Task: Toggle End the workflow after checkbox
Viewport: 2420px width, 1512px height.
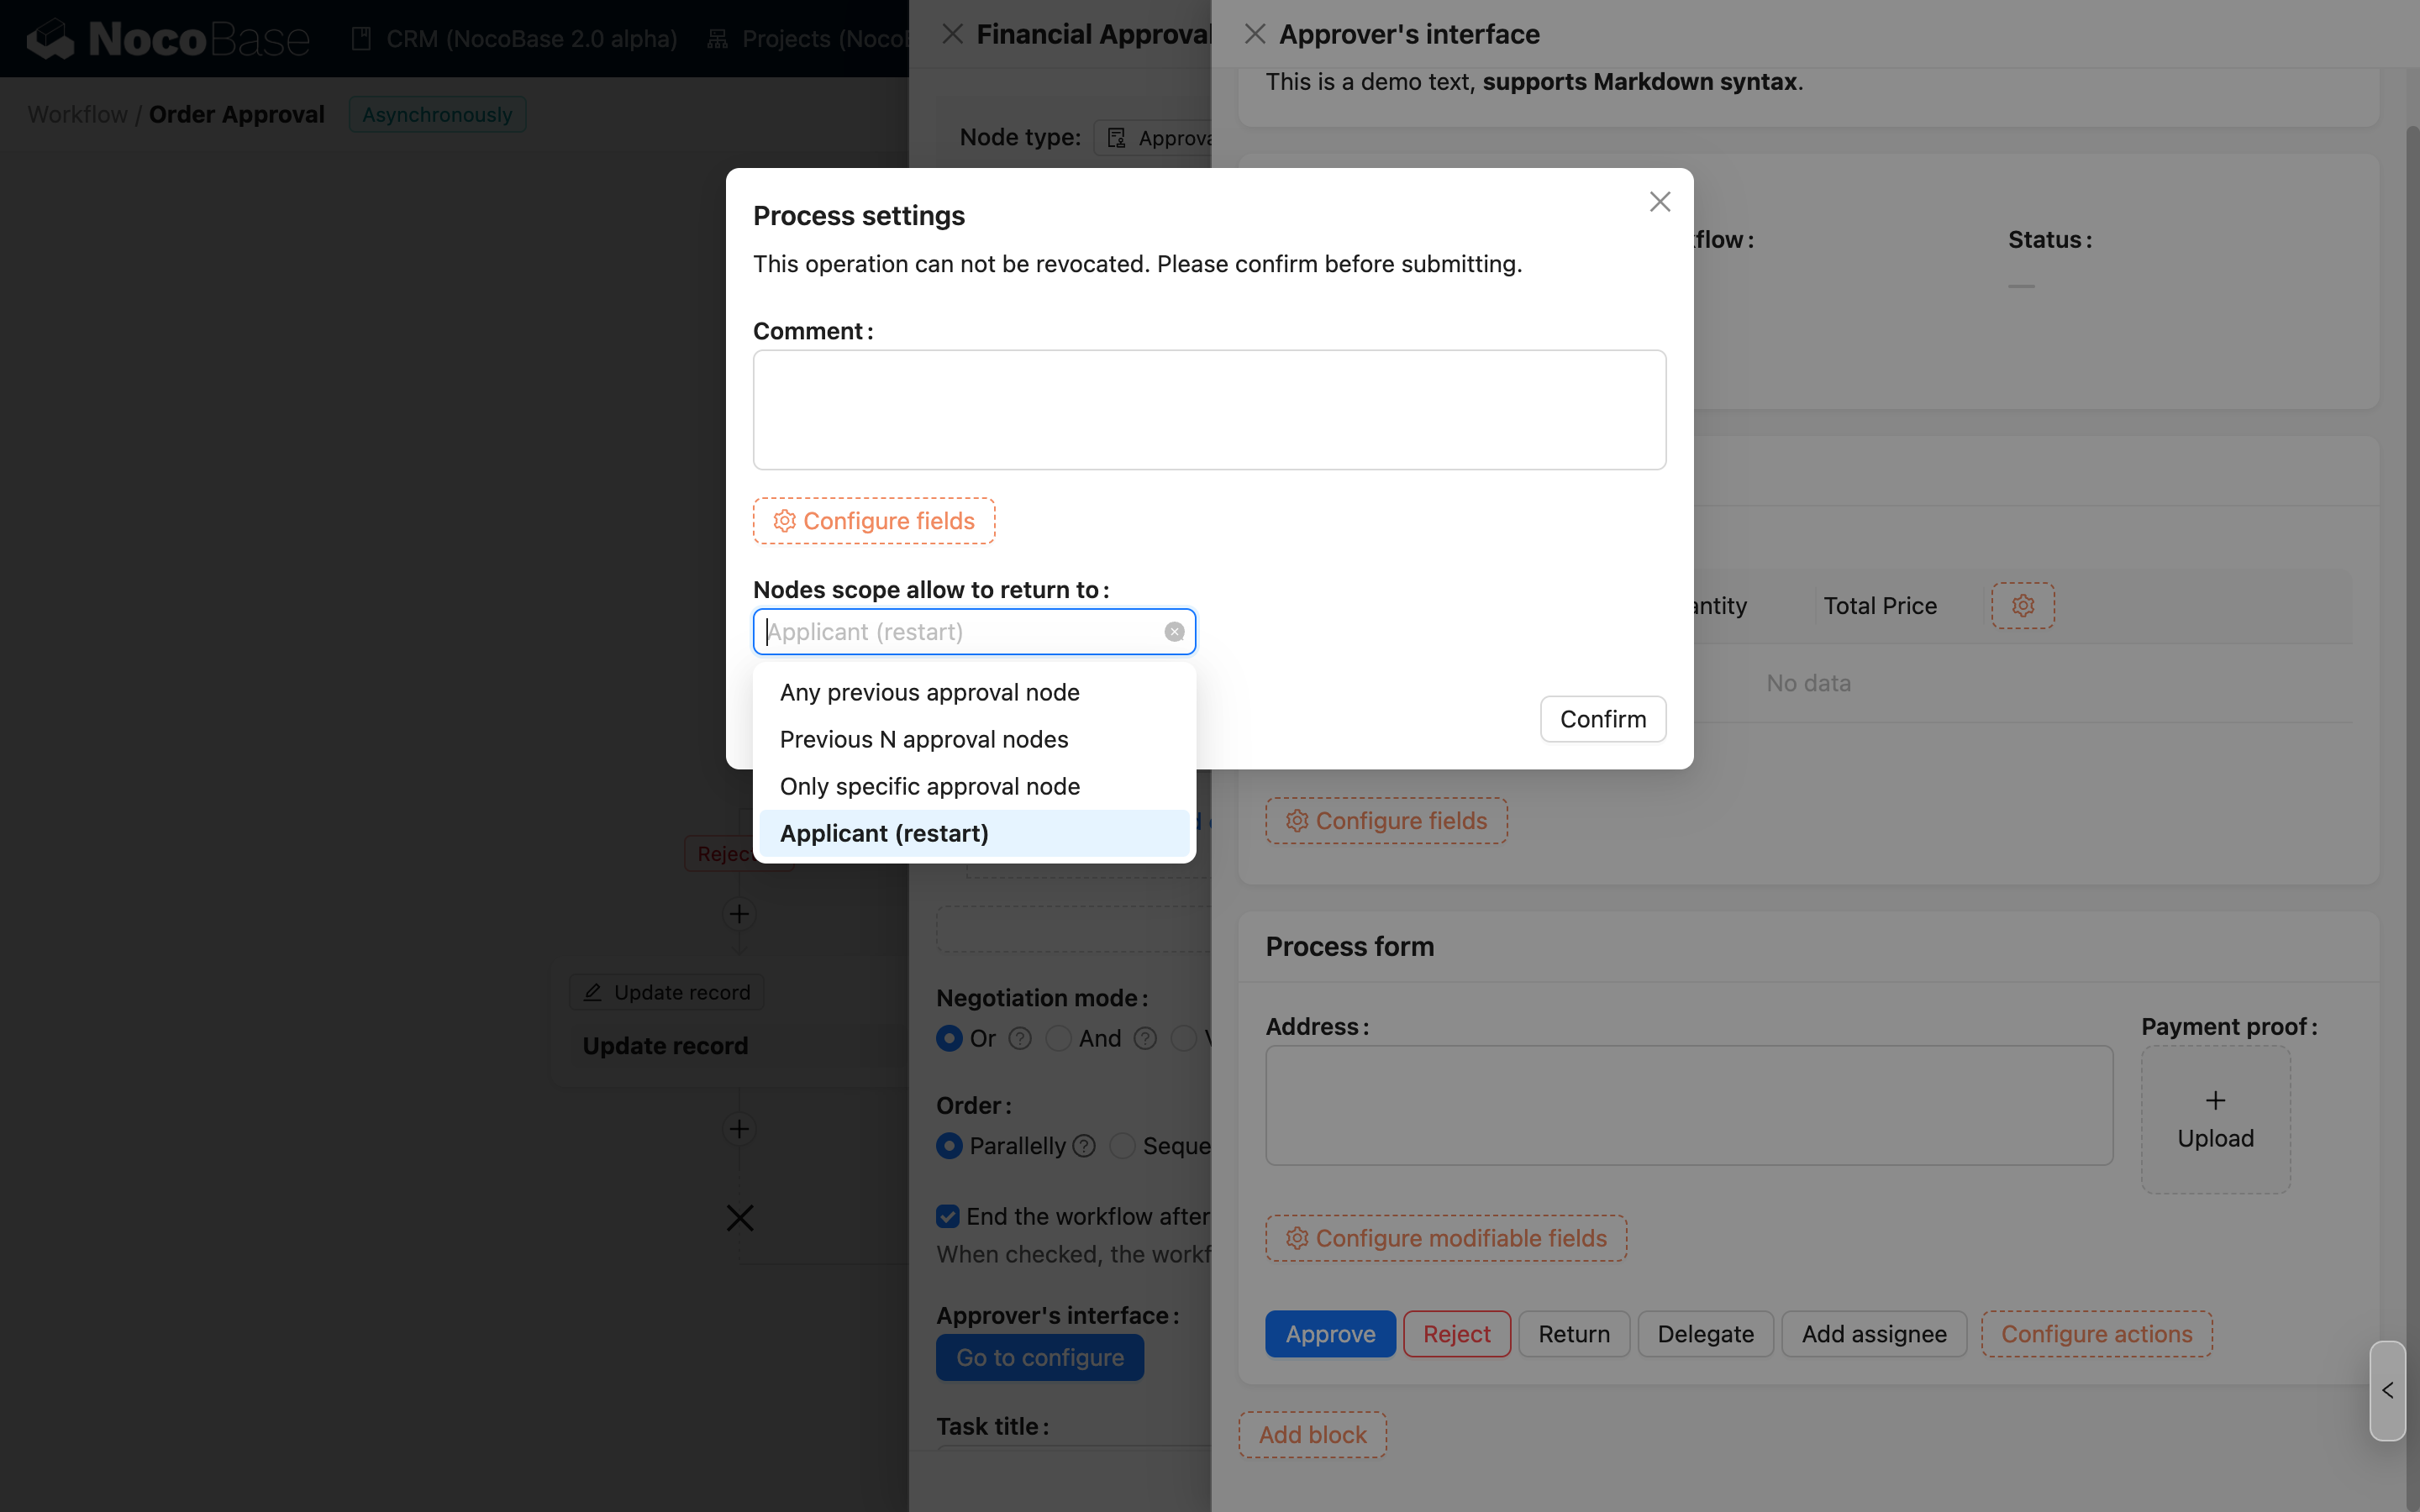Action: click(x=948, y=1216)
